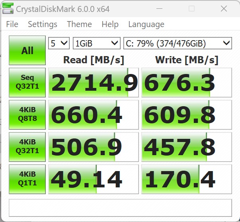Start the 4KiB Q32T1 test

(x=27, y=147)
